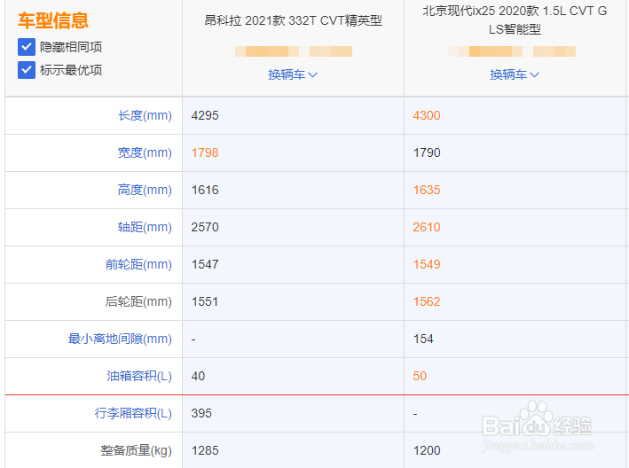
Task: Click the curb weight value 1285
Action: click(x=205, y=451)
